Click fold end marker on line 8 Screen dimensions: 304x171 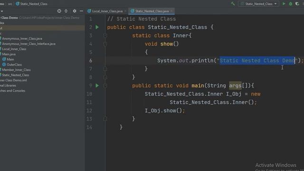[x=105, y=77]
